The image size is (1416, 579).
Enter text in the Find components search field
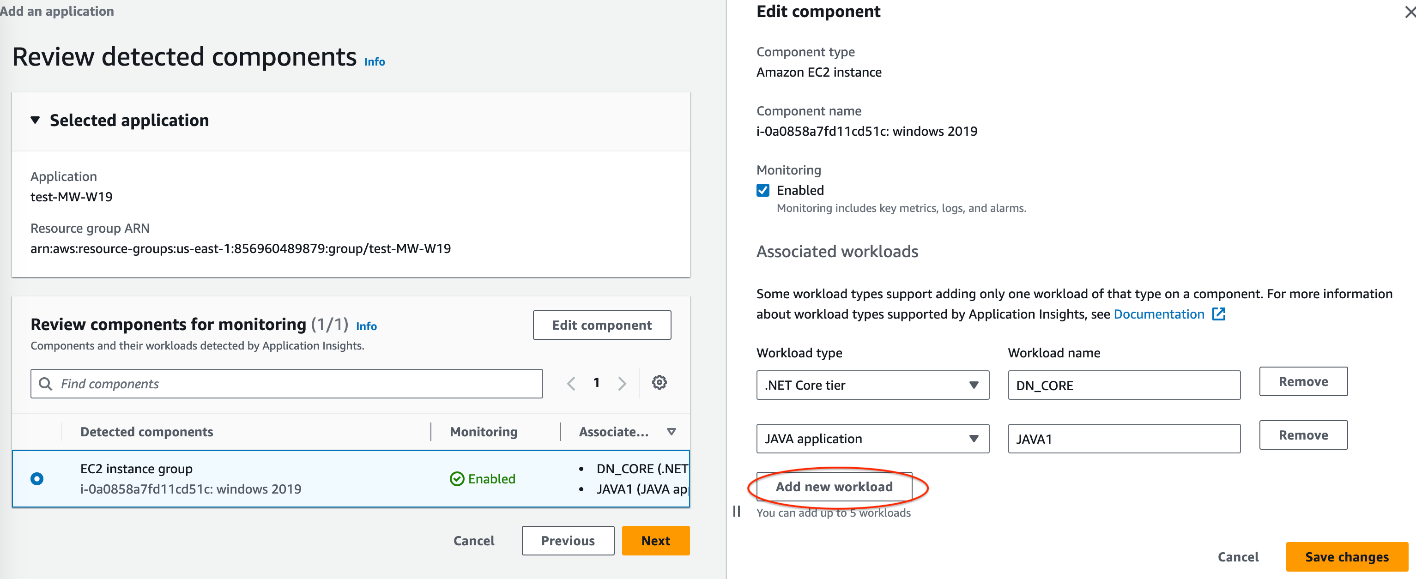[288, 384]
